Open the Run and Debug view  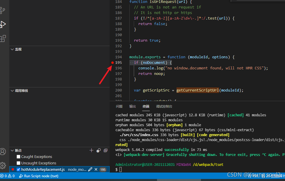(3, 24)
